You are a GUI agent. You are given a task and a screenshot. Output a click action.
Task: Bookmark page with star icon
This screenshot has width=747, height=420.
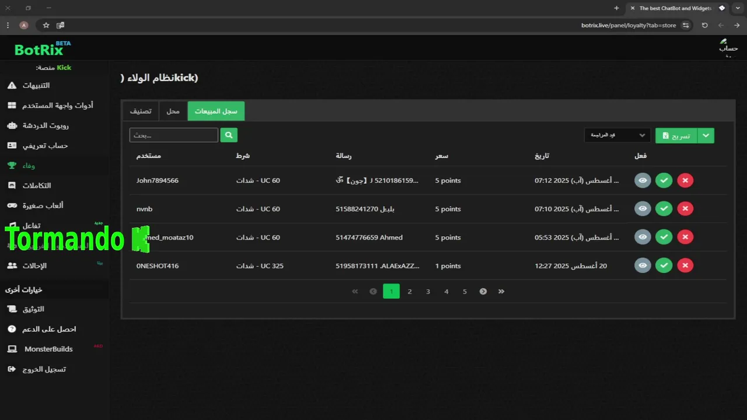(x=46, y=25)
